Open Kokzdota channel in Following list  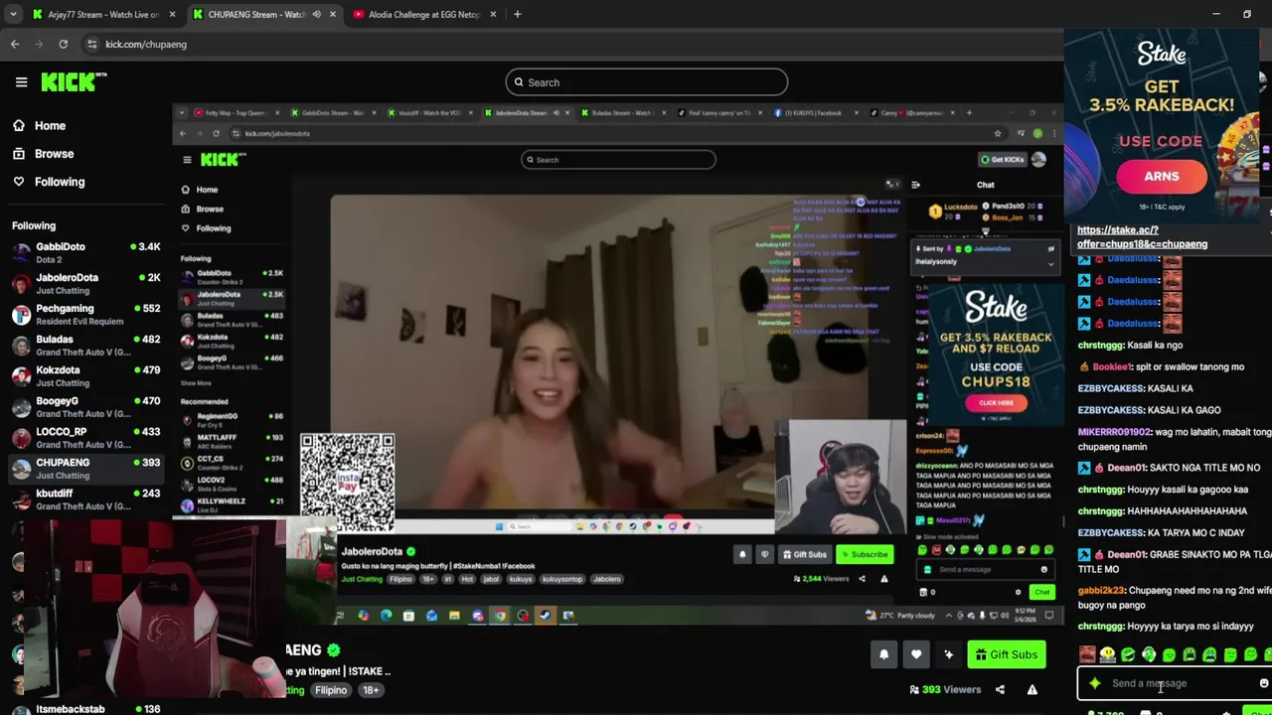point(84,375)
